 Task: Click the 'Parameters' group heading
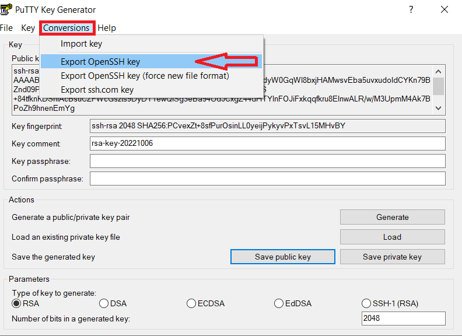coord(29,279)
